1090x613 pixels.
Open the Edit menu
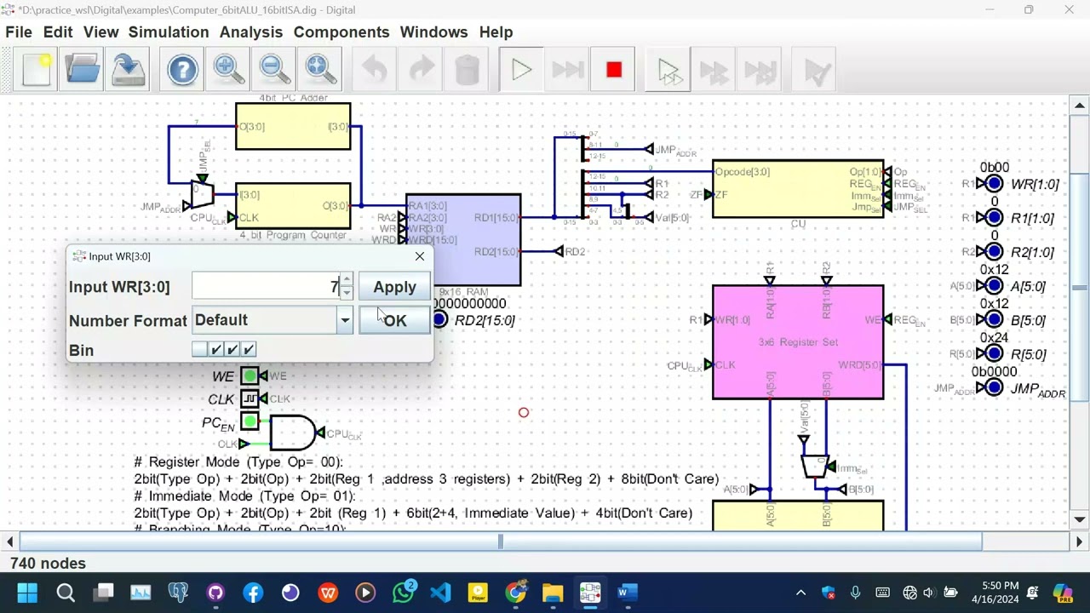pos(58,32)
